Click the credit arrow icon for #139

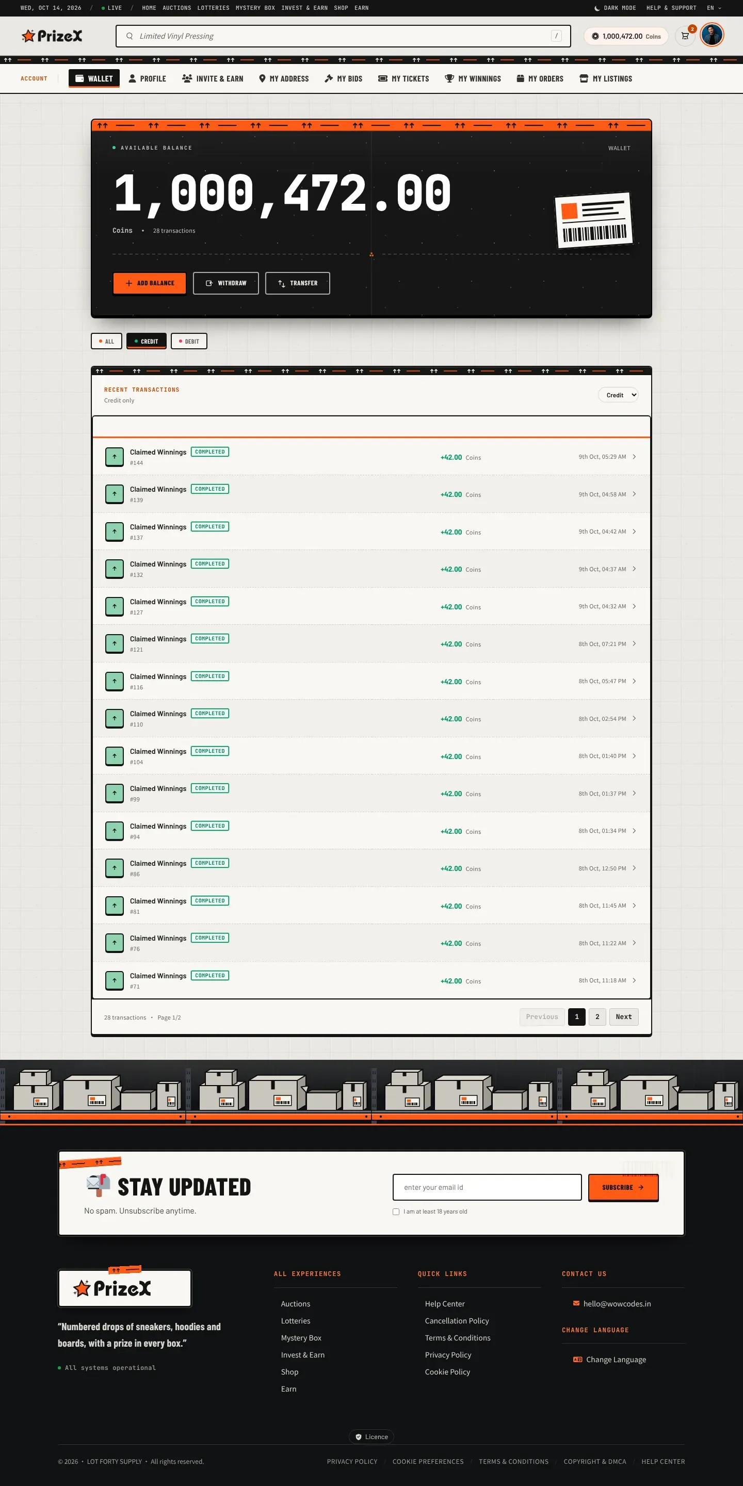(x=114, y=494)
